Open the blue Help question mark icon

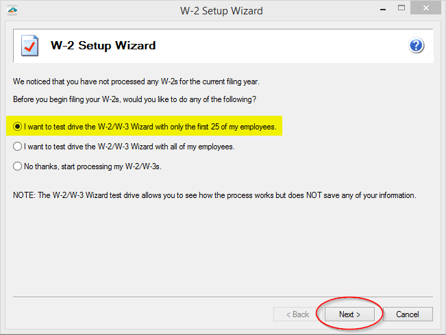(x=417, y=45)
